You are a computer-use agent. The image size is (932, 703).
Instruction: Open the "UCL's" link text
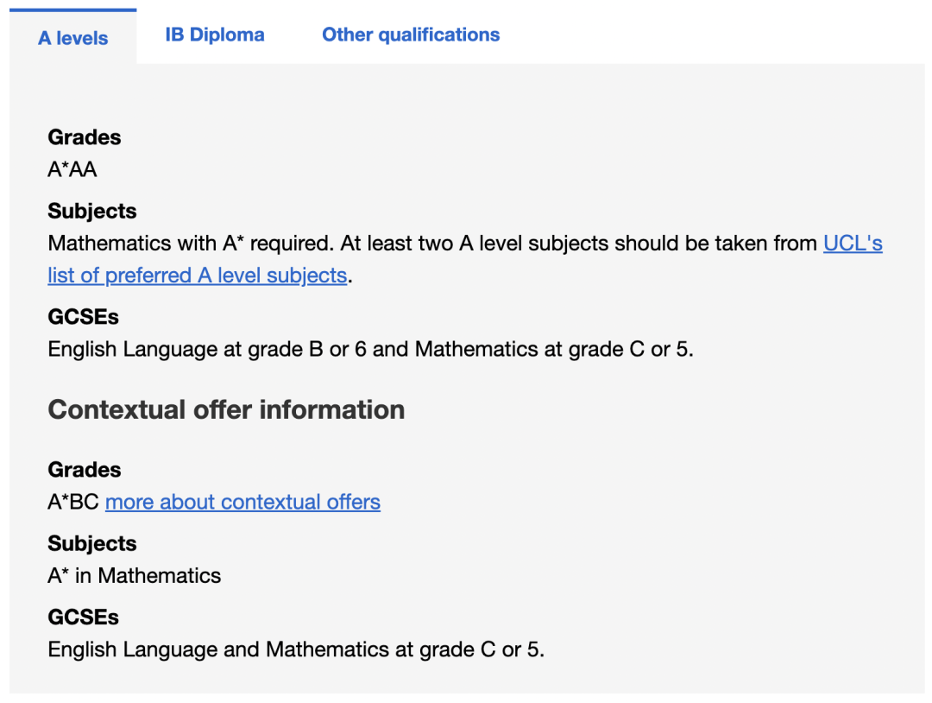click(x=853, y=244)
